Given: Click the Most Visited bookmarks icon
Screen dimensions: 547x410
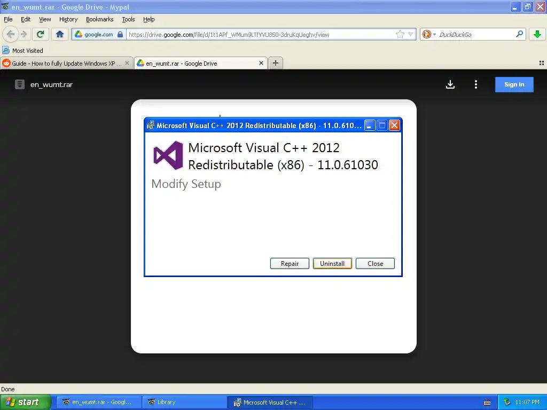Looking at the screenshot, I should coord(5,50).
